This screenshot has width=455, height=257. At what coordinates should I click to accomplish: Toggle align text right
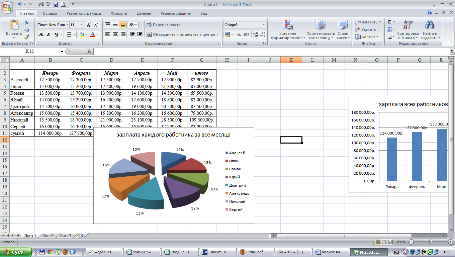123,34
